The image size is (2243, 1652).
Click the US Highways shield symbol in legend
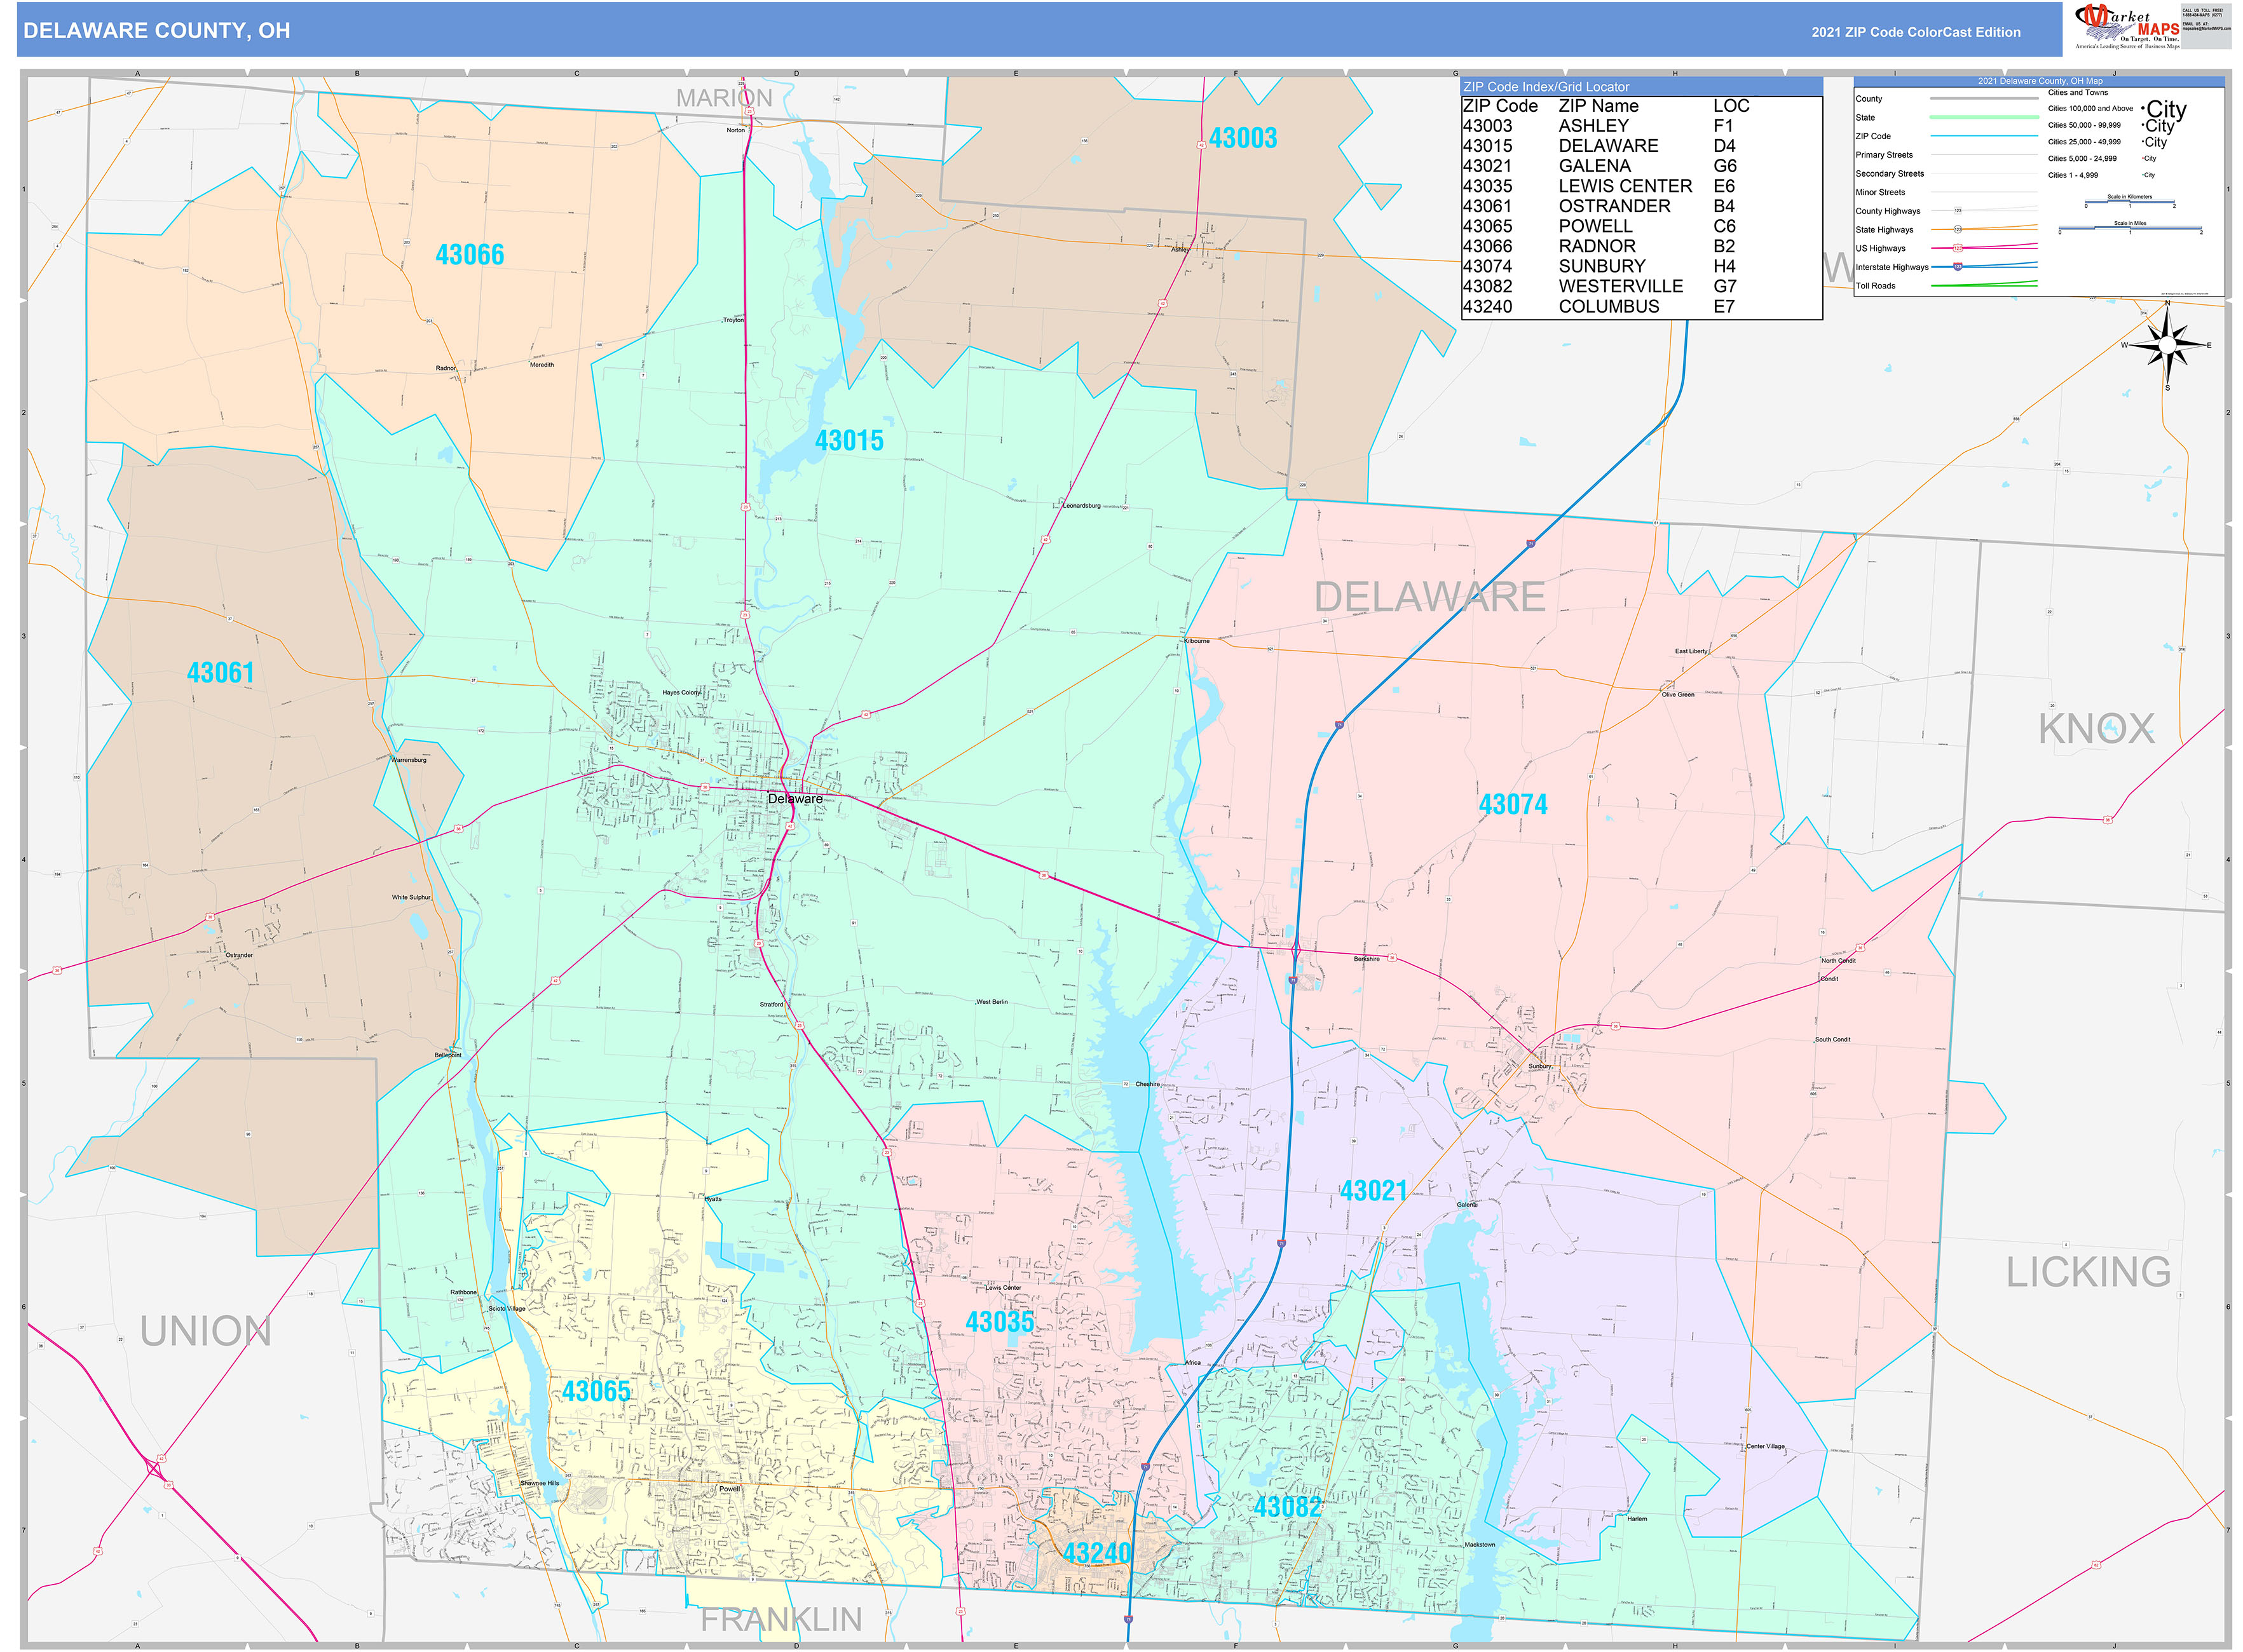1959,248
